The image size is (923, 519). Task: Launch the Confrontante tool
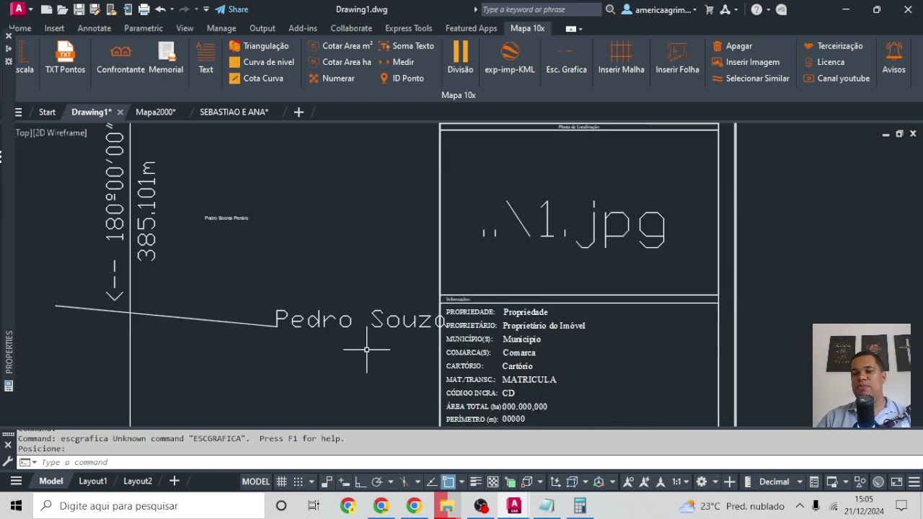pos(120,58)
